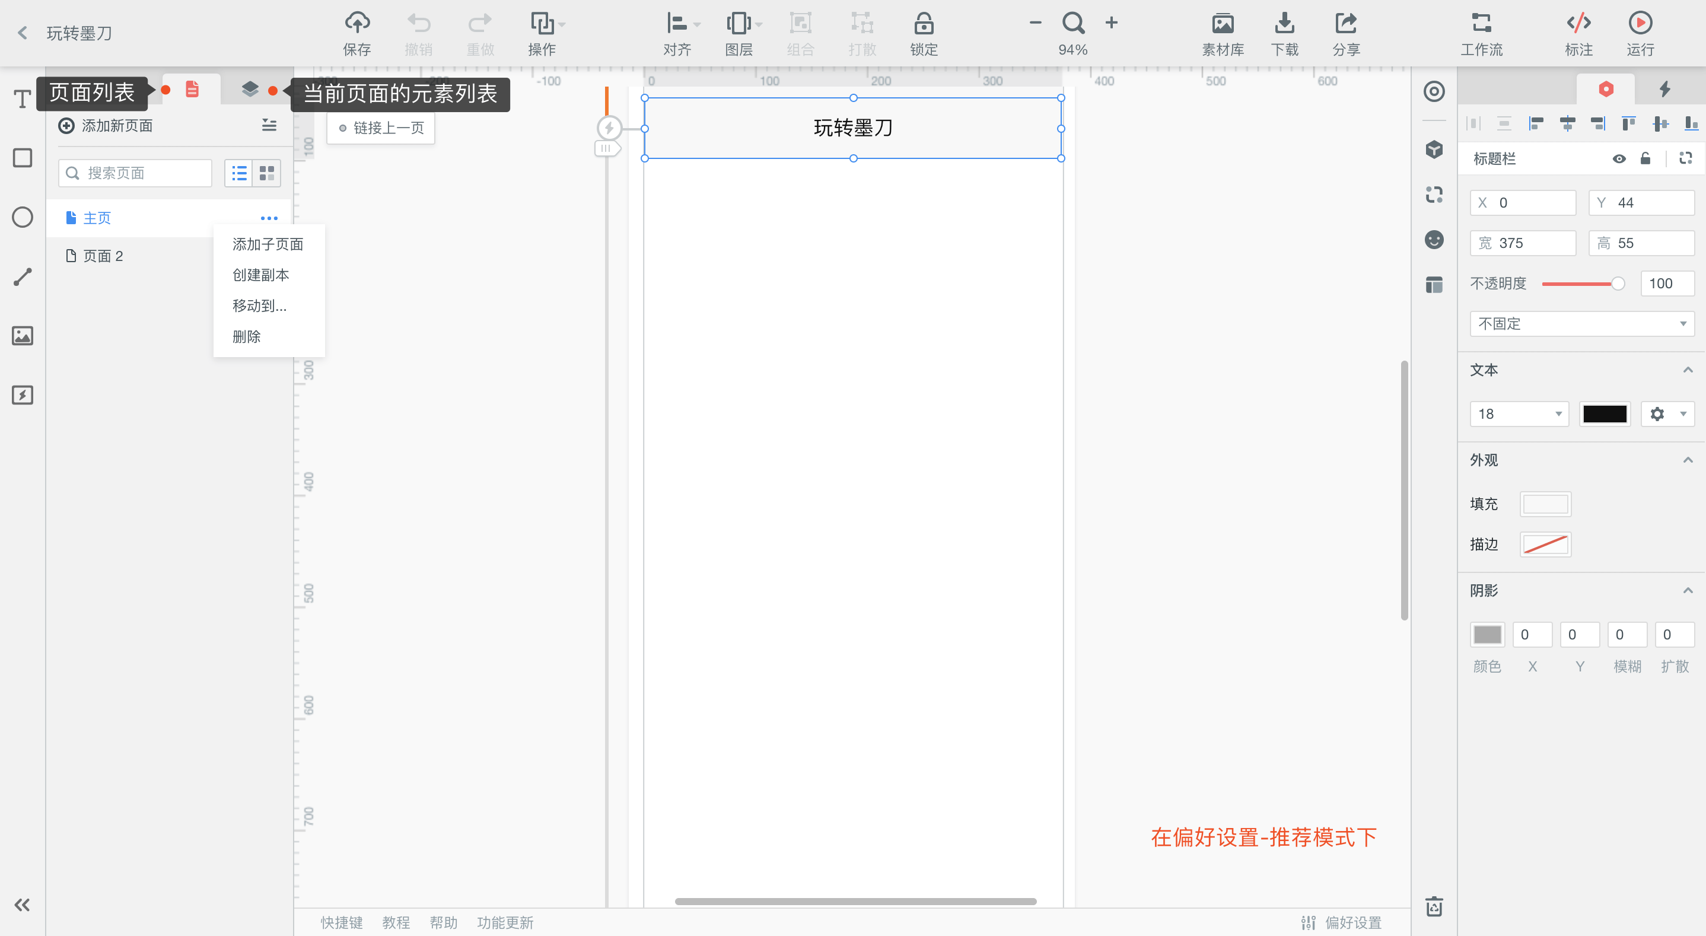Image resolution: width=1706 pixels, height=936 pixels.
Task: Select the Rectangle shape tool
Action: point(23,158)
